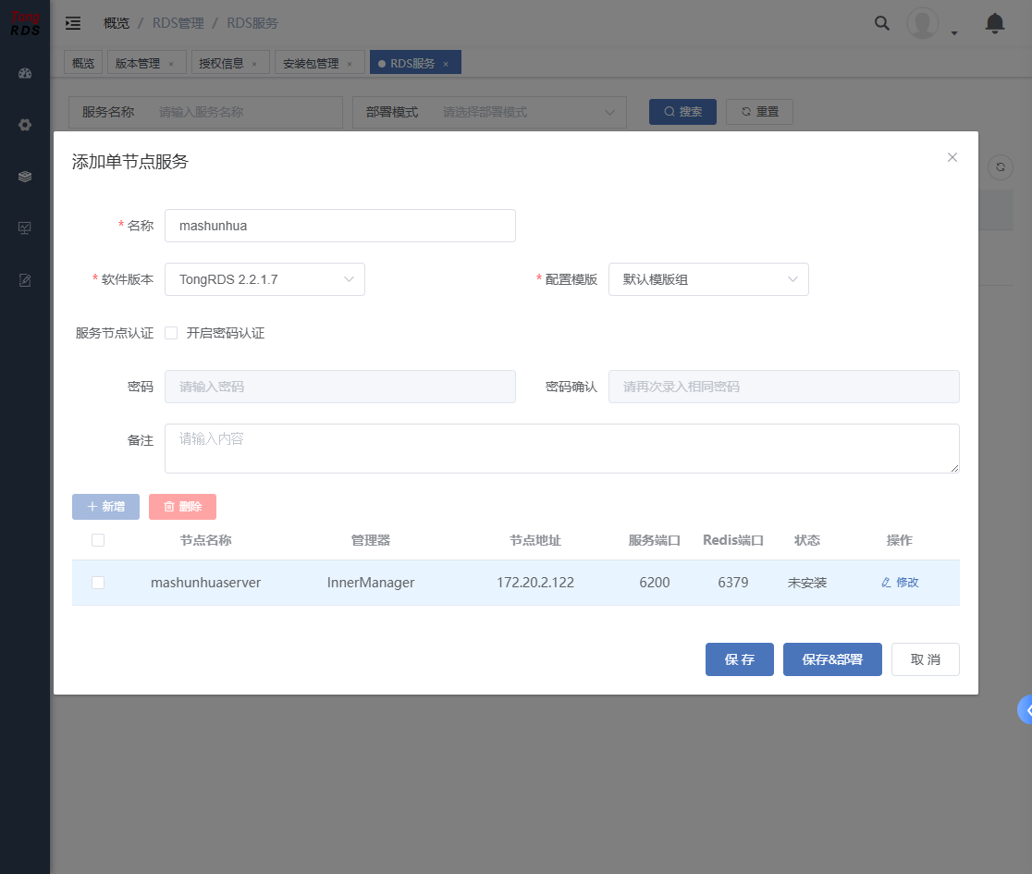Click the mashunhuaserver node name cell
Screen dimensions: 1032x874
[x=206, y=583]
